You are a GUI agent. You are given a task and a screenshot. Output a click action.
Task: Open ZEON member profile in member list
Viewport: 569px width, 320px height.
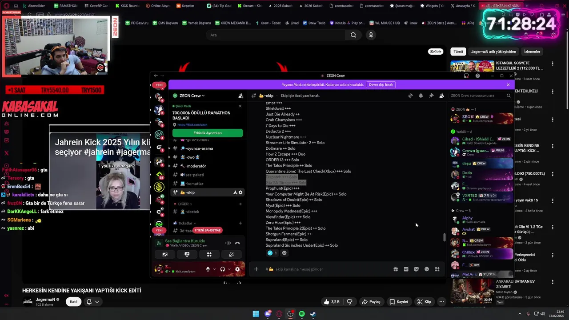point(482,119)
